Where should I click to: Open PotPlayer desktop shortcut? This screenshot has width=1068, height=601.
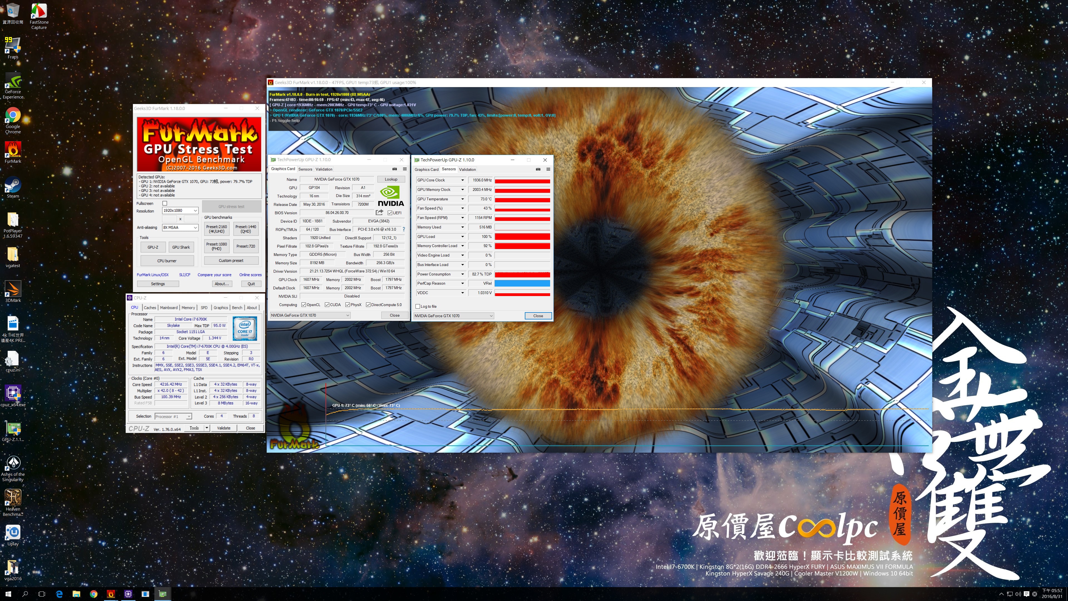(x=13, y=225)
